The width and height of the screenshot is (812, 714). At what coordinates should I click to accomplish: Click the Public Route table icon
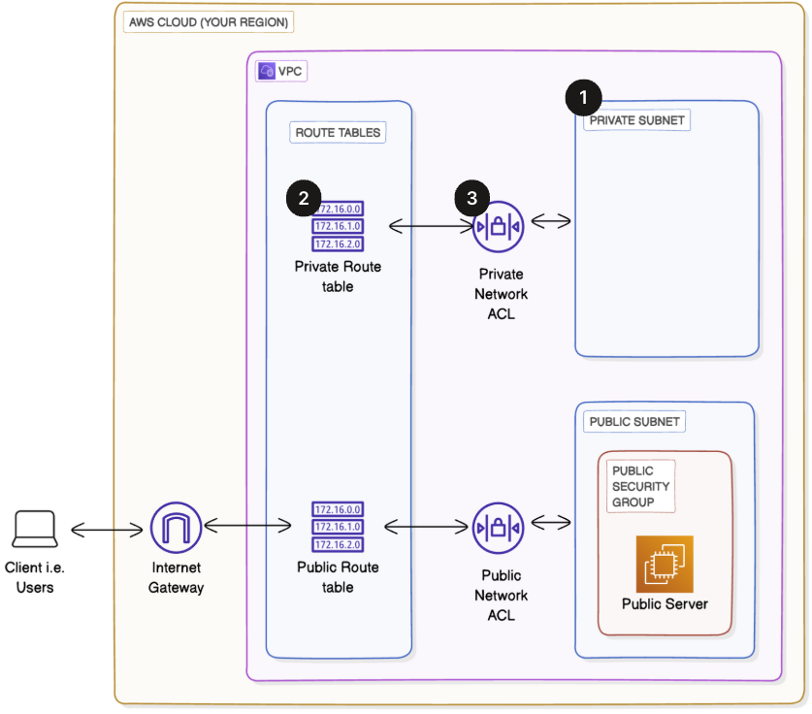point(338,527)
